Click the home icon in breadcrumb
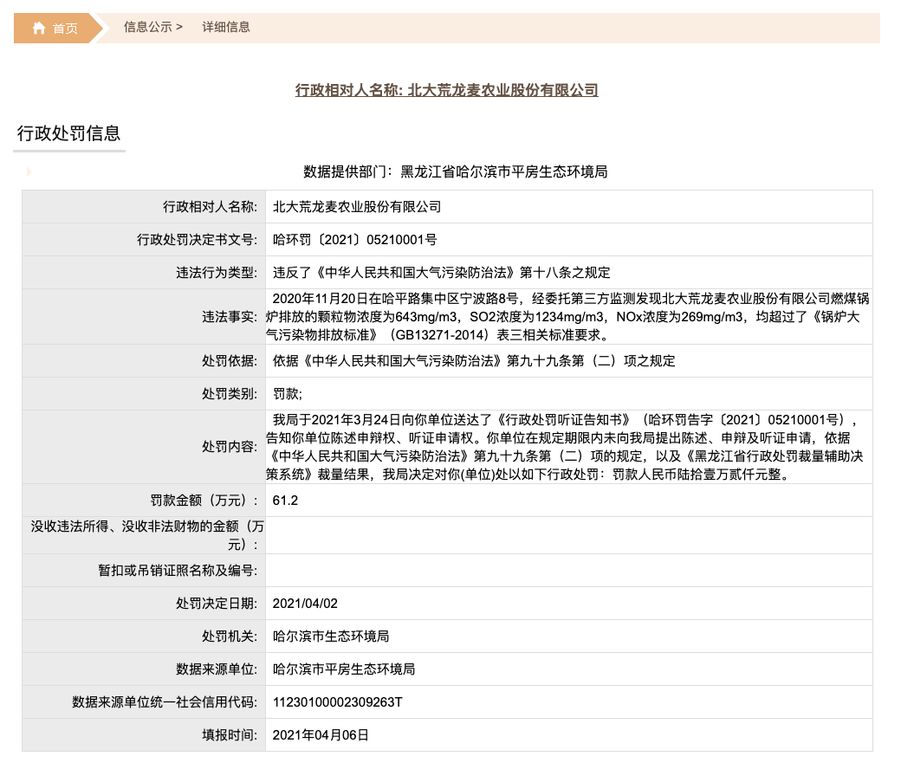Image resolution: width=901 pixels, height=769 pixels. click(x=39, y=29)
